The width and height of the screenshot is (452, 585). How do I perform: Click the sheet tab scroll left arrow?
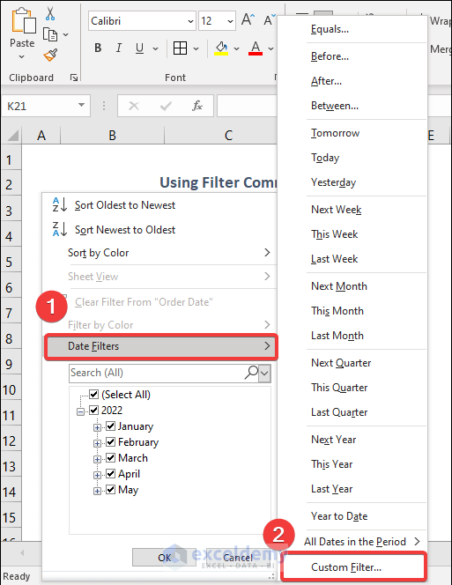pos(22,553)
